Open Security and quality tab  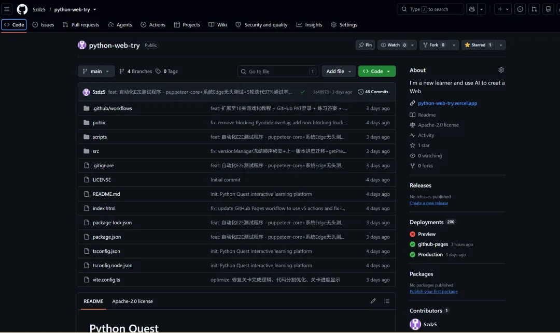[261, 25]
